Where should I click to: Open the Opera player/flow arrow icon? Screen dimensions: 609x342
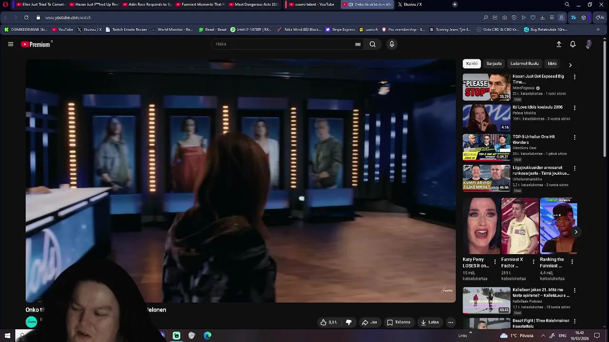point(524,18)
